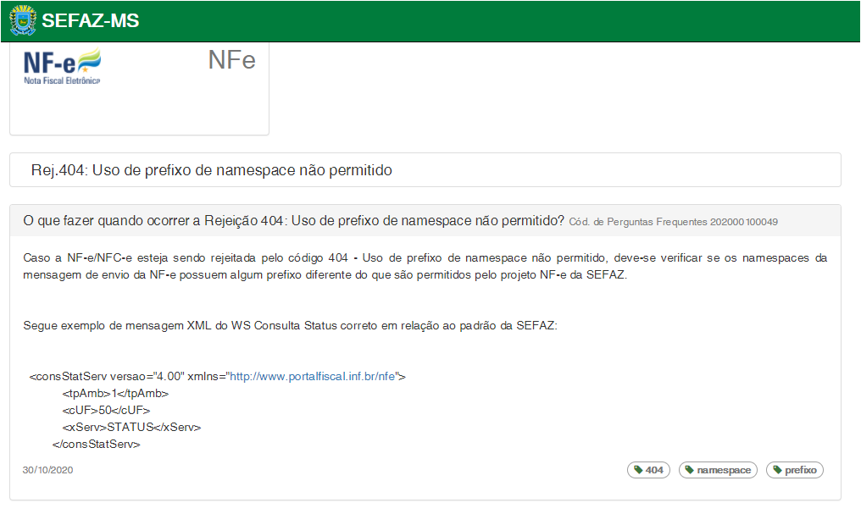Open the question about Rejeição 404
Image resolution: width=861 pixels, height=514 pixels.
coord(293,220)
